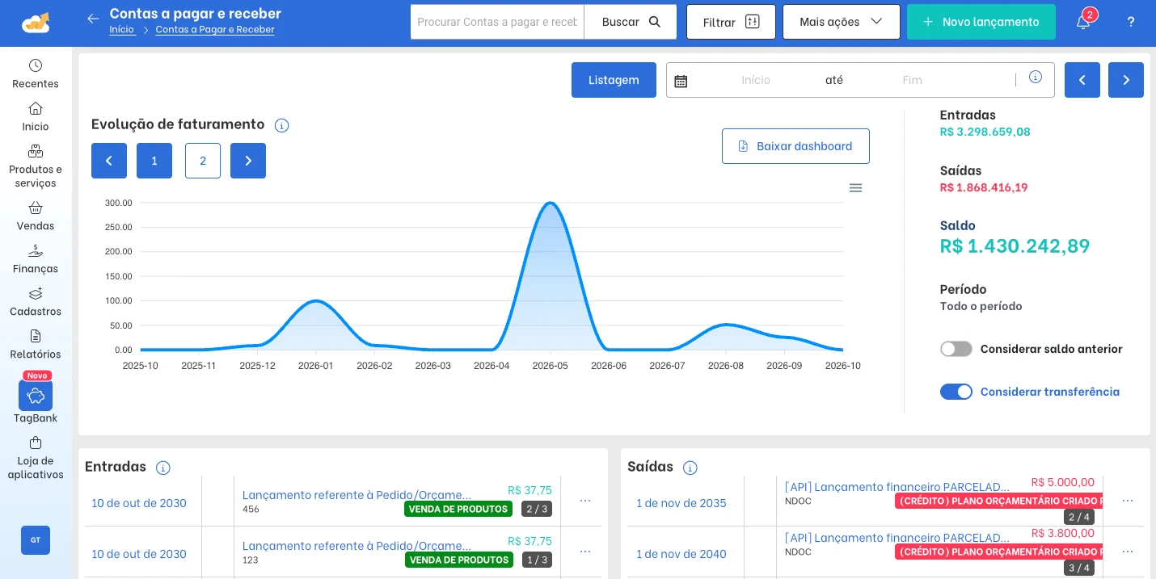Click the 3 / 4 installment badge
This screenshot has height=579, width=1156.
pos(1079,568)
